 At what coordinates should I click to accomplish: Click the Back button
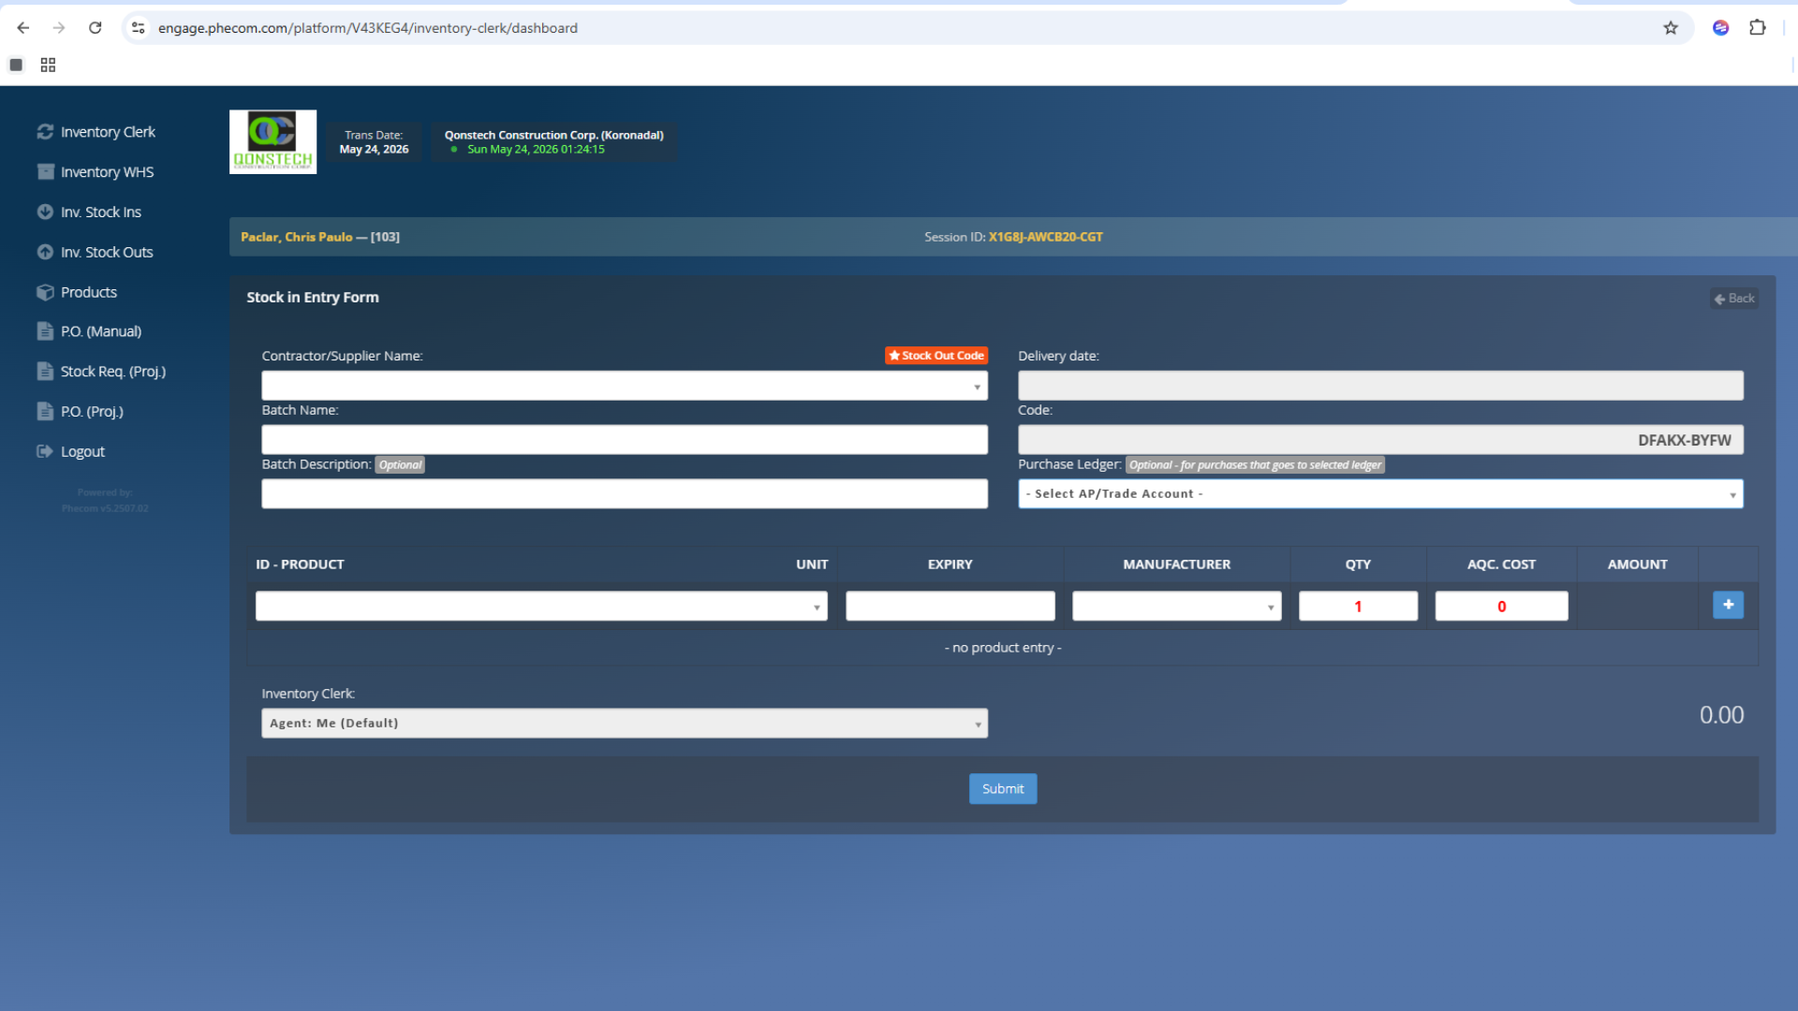1734,299
